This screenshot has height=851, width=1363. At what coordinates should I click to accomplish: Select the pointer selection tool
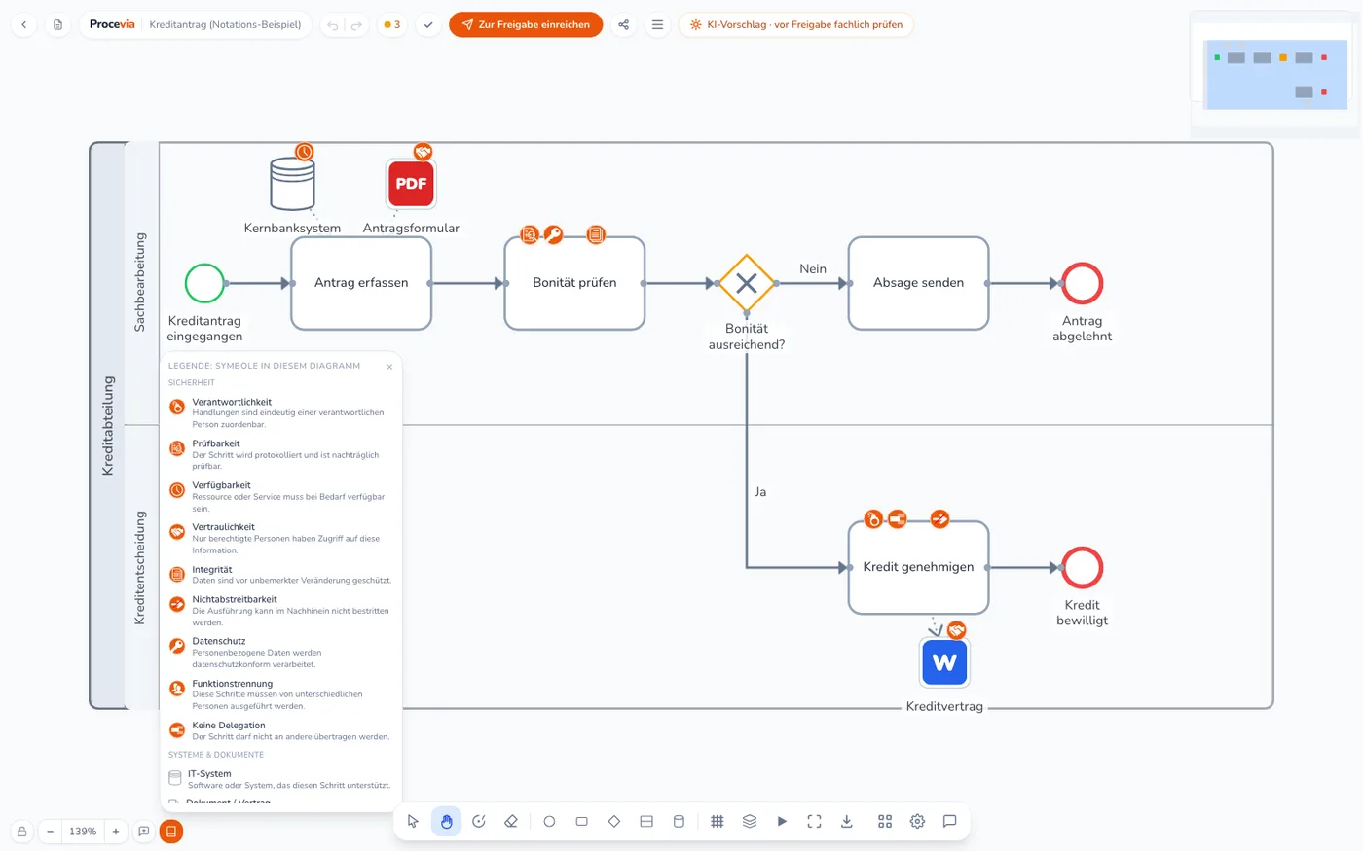point(413,822)
